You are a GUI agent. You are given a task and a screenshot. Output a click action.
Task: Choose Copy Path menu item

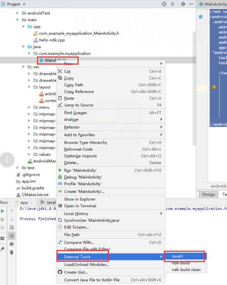coord(111,85)
